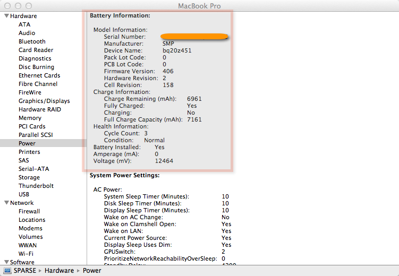Click the Hardware category label in sidebar
The height and width of the screenshot is (276, 399).
tap(23, 16)
